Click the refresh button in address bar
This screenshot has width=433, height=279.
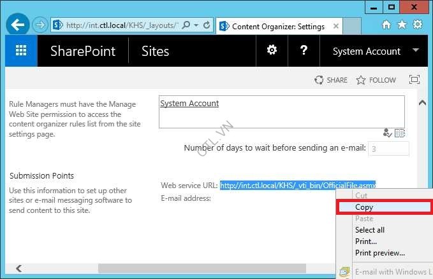coord(207,25)
